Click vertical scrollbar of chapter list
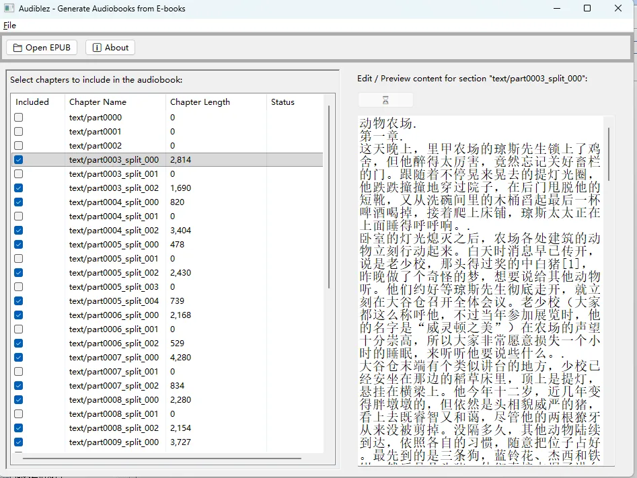The height and width of the screenshot is (478, 637). pyautogui.click(x=329, y=197)
